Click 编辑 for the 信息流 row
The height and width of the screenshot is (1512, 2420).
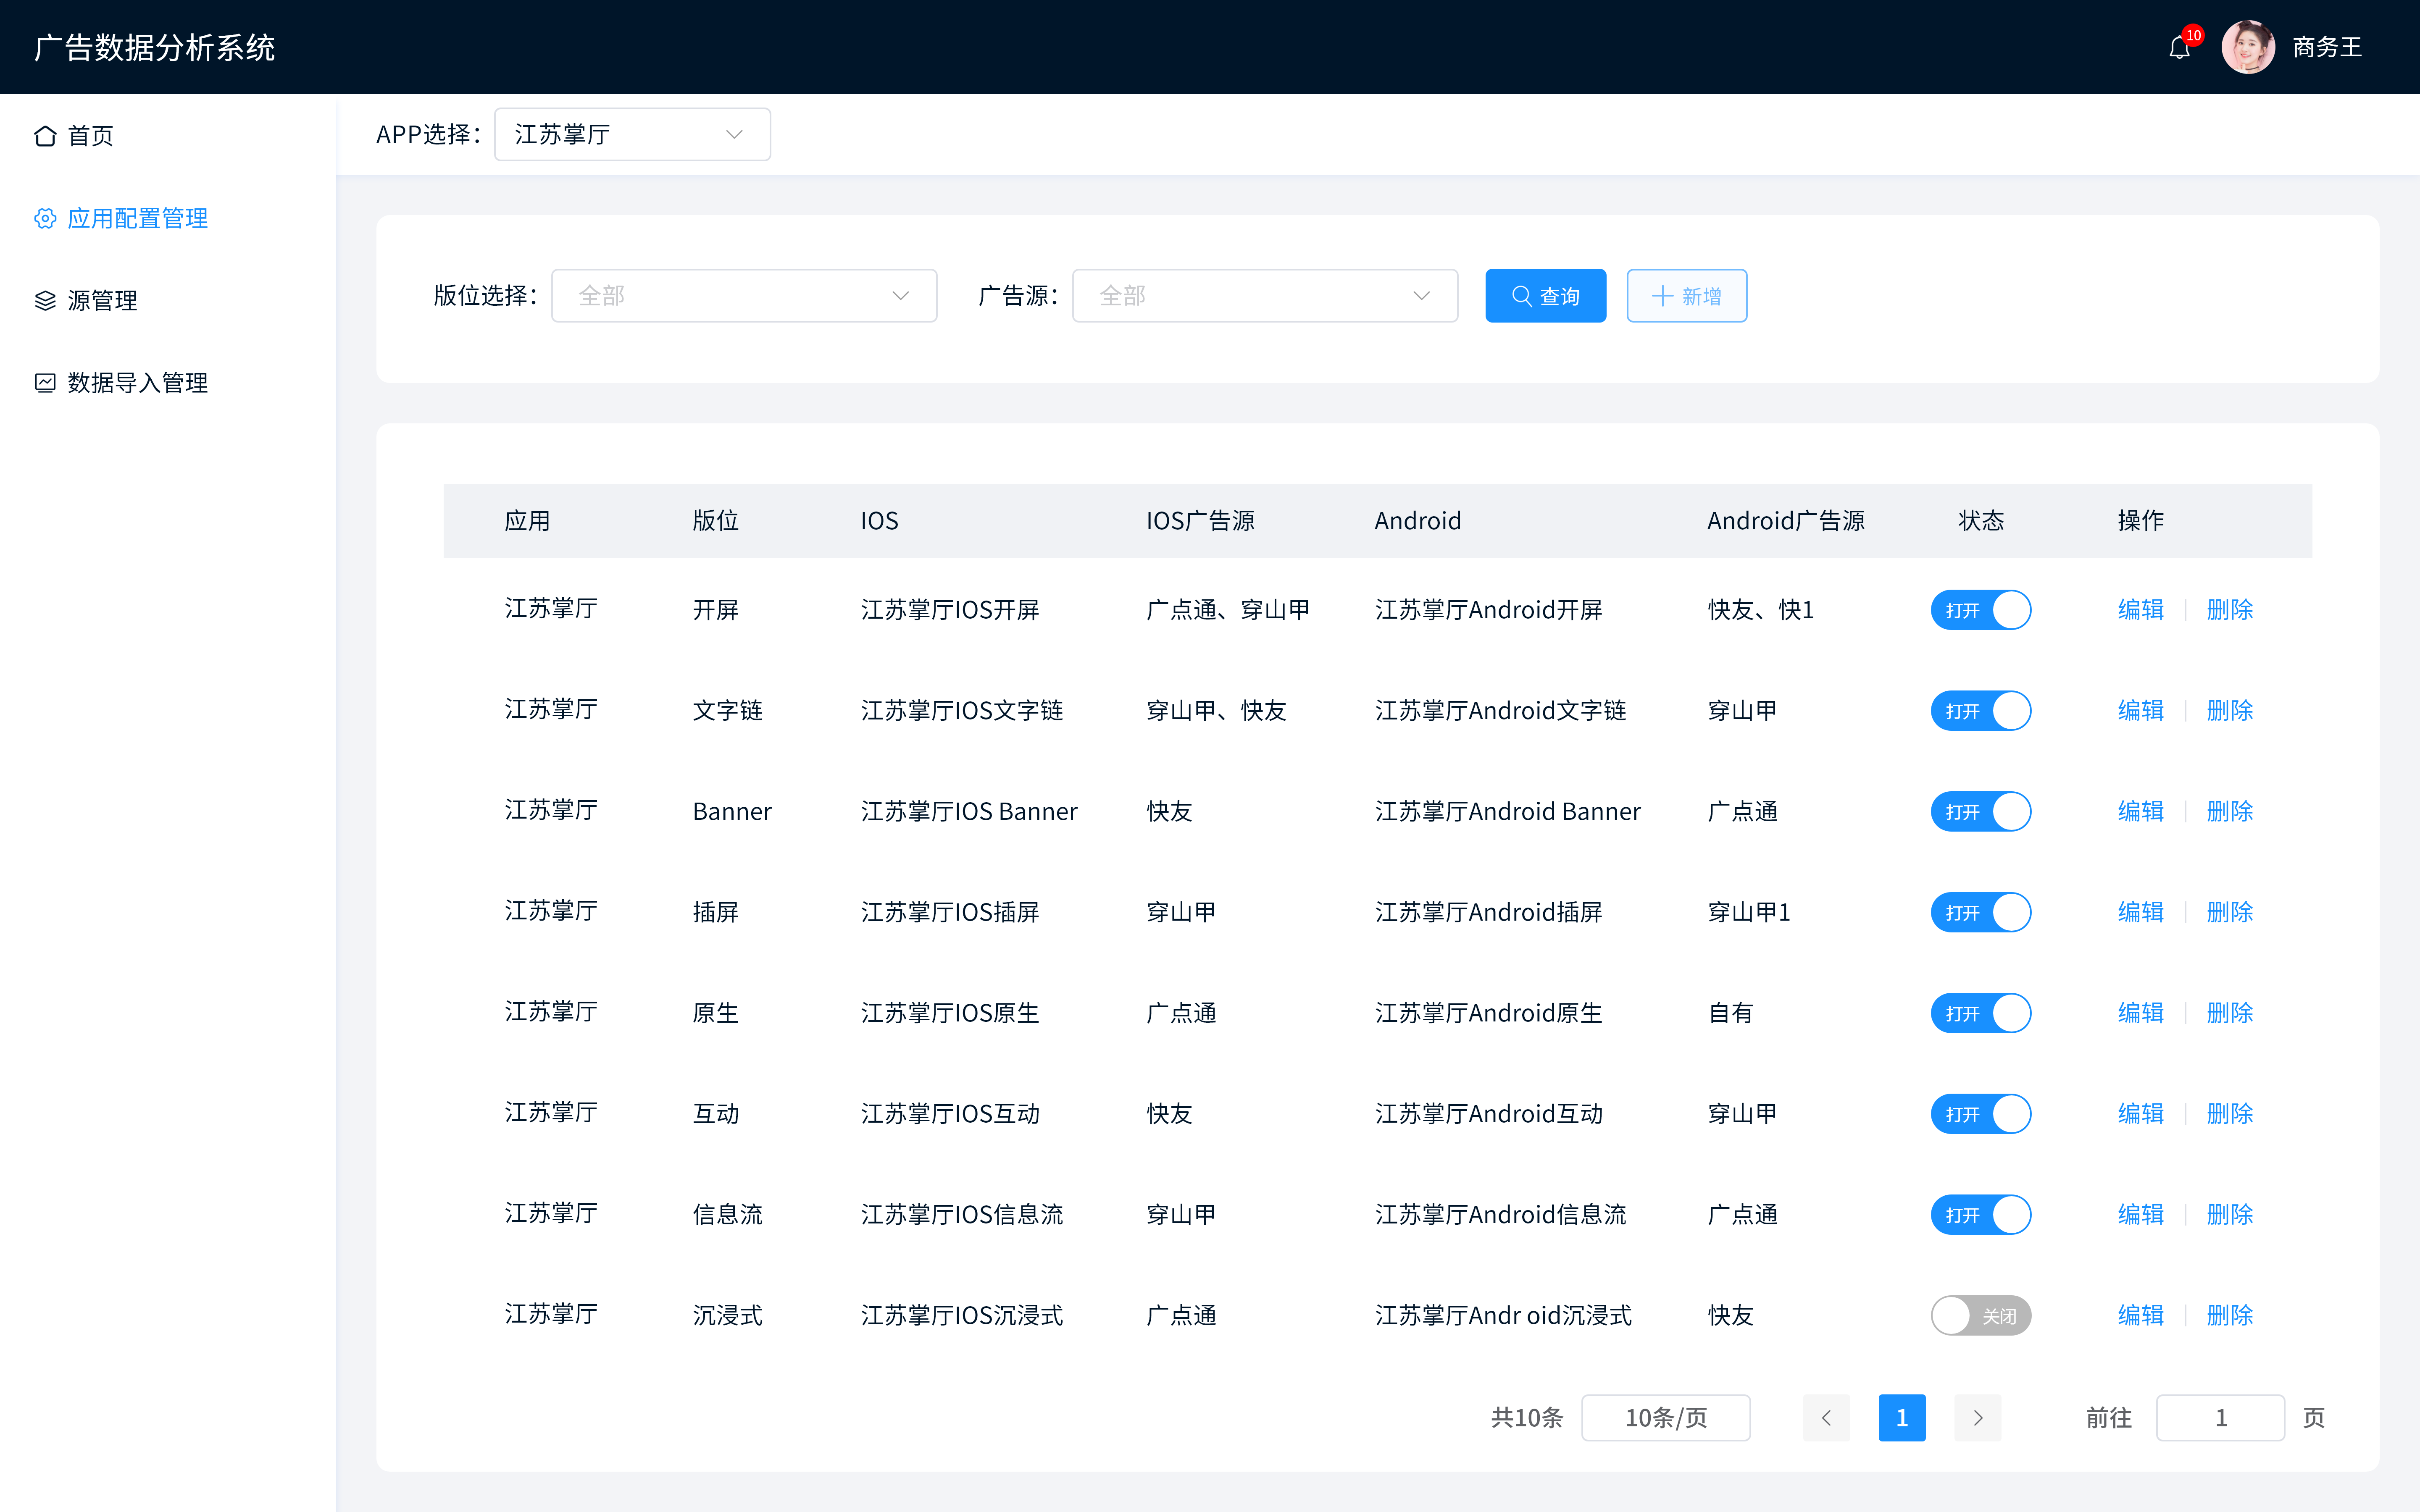pos(2141,1215)
